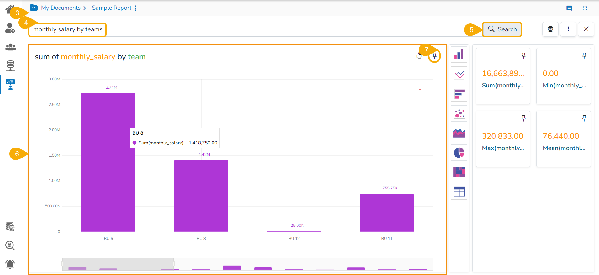The width and height of the screenshot is (599, 275).
Task: Select the column bar chart type
Action: point(459,55)
